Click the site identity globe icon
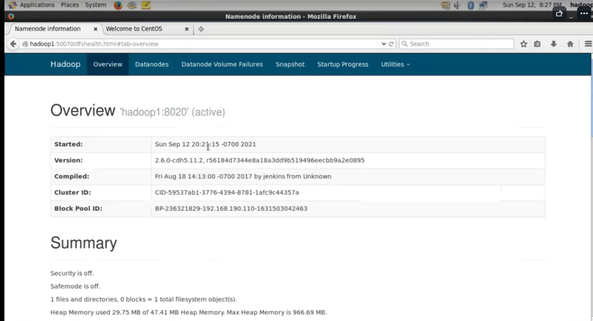The image size is (593, 321). [25, 44]
